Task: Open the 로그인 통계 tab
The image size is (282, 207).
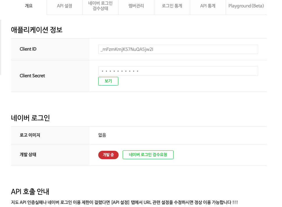Action: 172,6
